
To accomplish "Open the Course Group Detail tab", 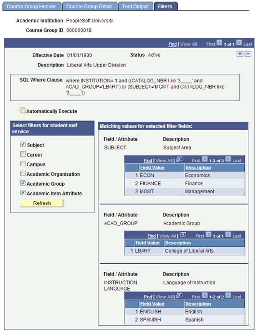I will 90,6.
